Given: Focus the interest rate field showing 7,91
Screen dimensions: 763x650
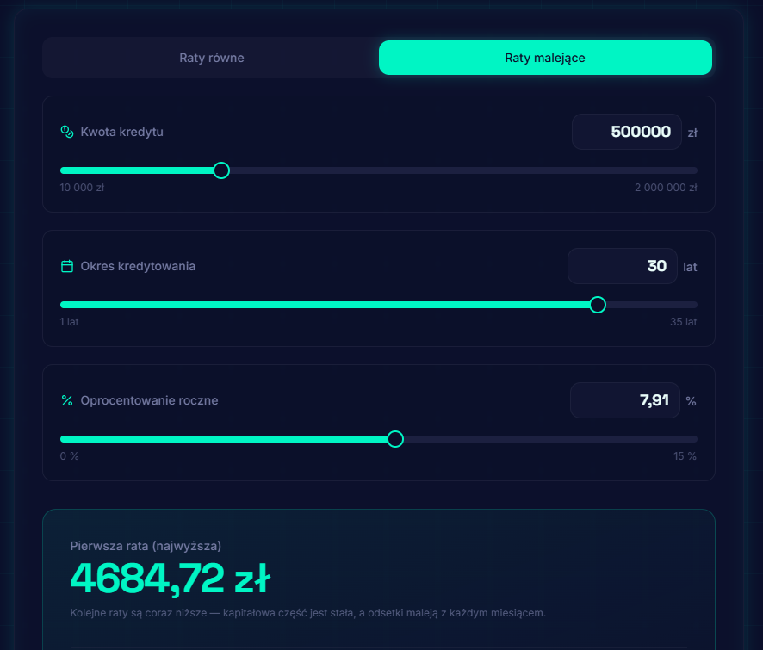Looking at the screenshot, I should point(625,400).
